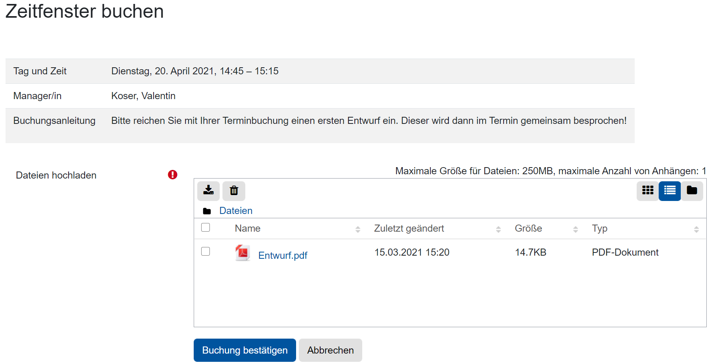Sort entries by the Typ column arrows

[x=696, y=228]
